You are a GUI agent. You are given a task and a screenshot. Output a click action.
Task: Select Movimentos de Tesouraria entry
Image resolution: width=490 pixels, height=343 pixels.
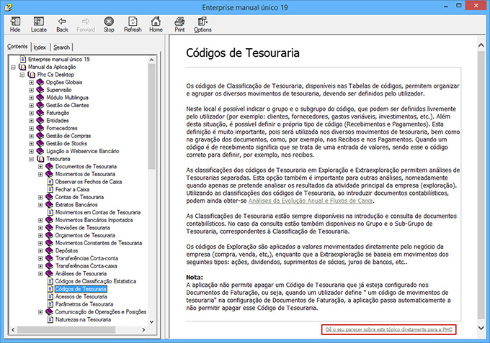click(x=85, y=174)
